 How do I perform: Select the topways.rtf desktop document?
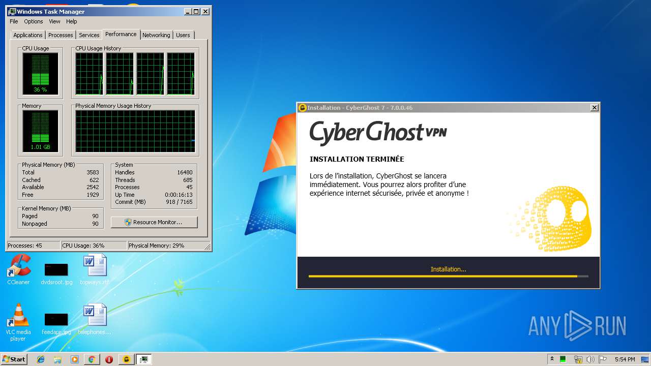click(95, 269)
